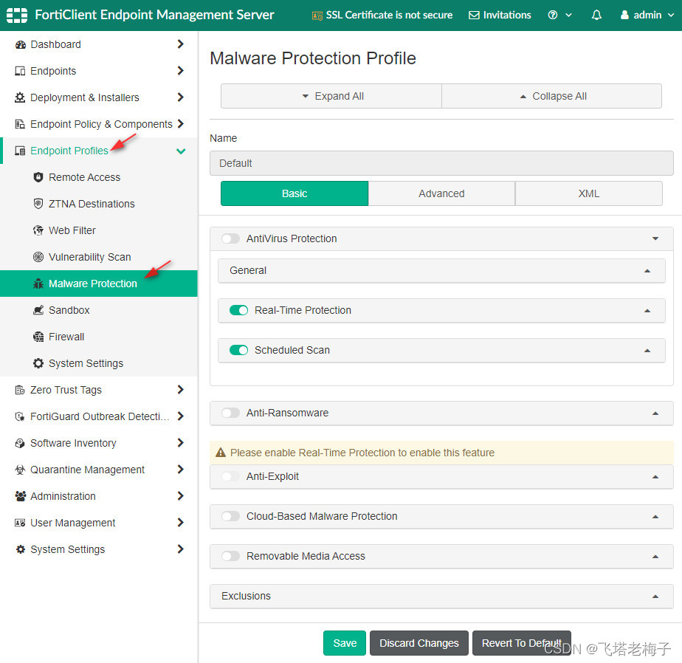Click the Software Inventory icon

(20, 443)
